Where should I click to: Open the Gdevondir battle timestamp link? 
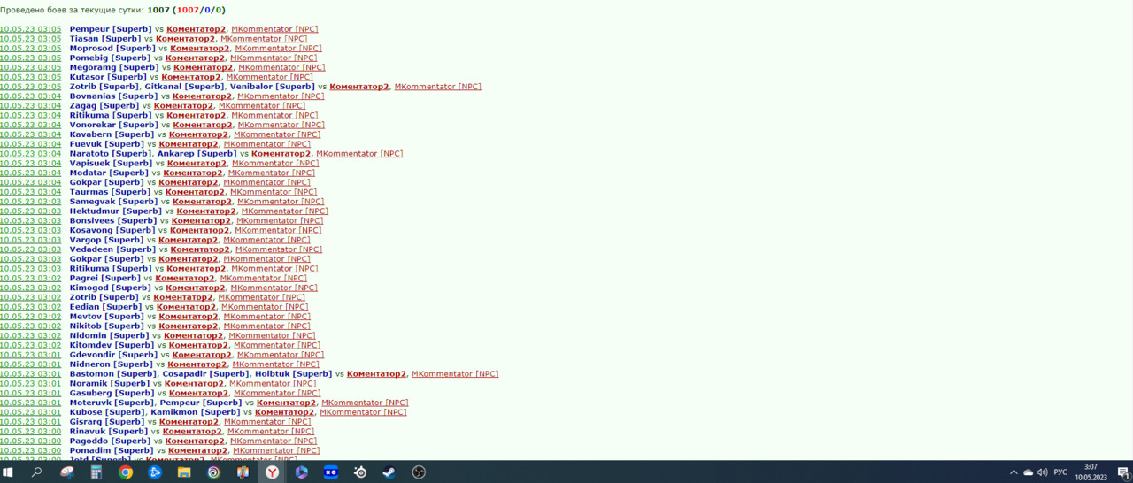31,355
